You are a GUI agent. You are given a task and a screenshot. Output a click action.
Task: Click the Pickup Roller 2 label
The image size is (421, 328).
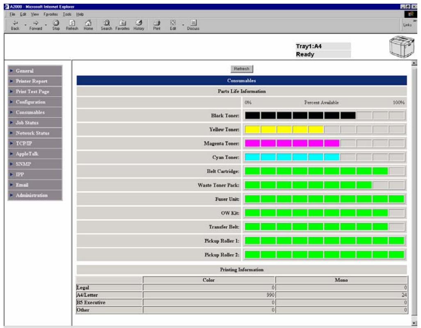[x=222, y=255]
